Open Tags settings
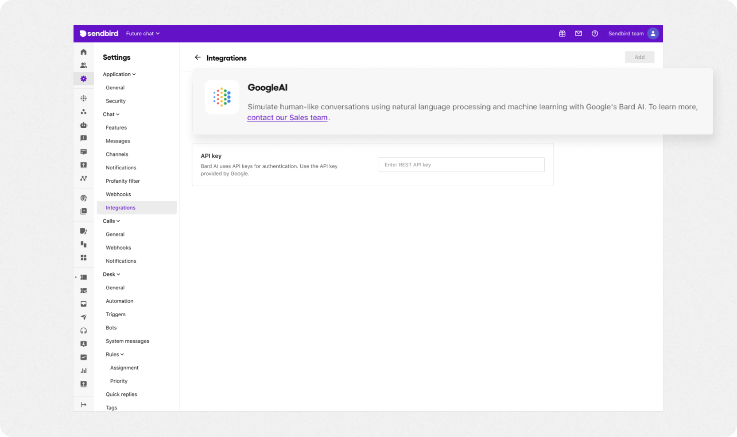This screenshot has height=437, width=737. [112, 408]
